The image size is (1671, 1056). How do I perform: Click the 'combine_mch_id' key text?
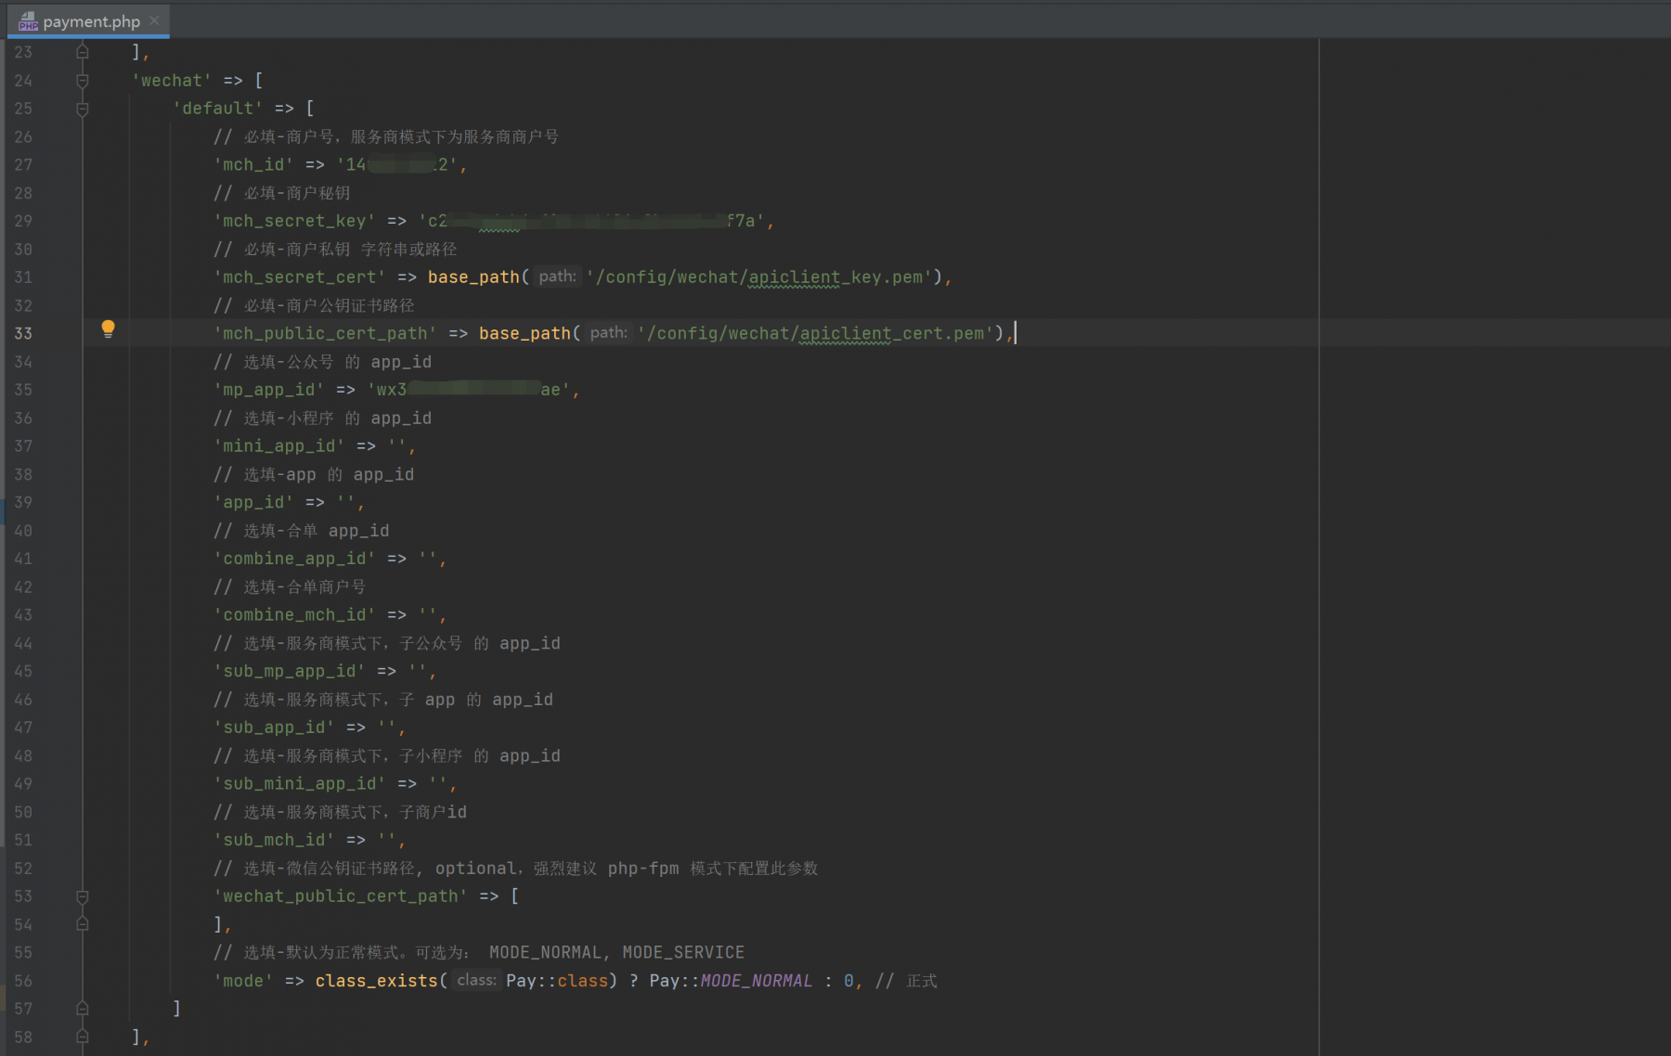click(294, 614)
